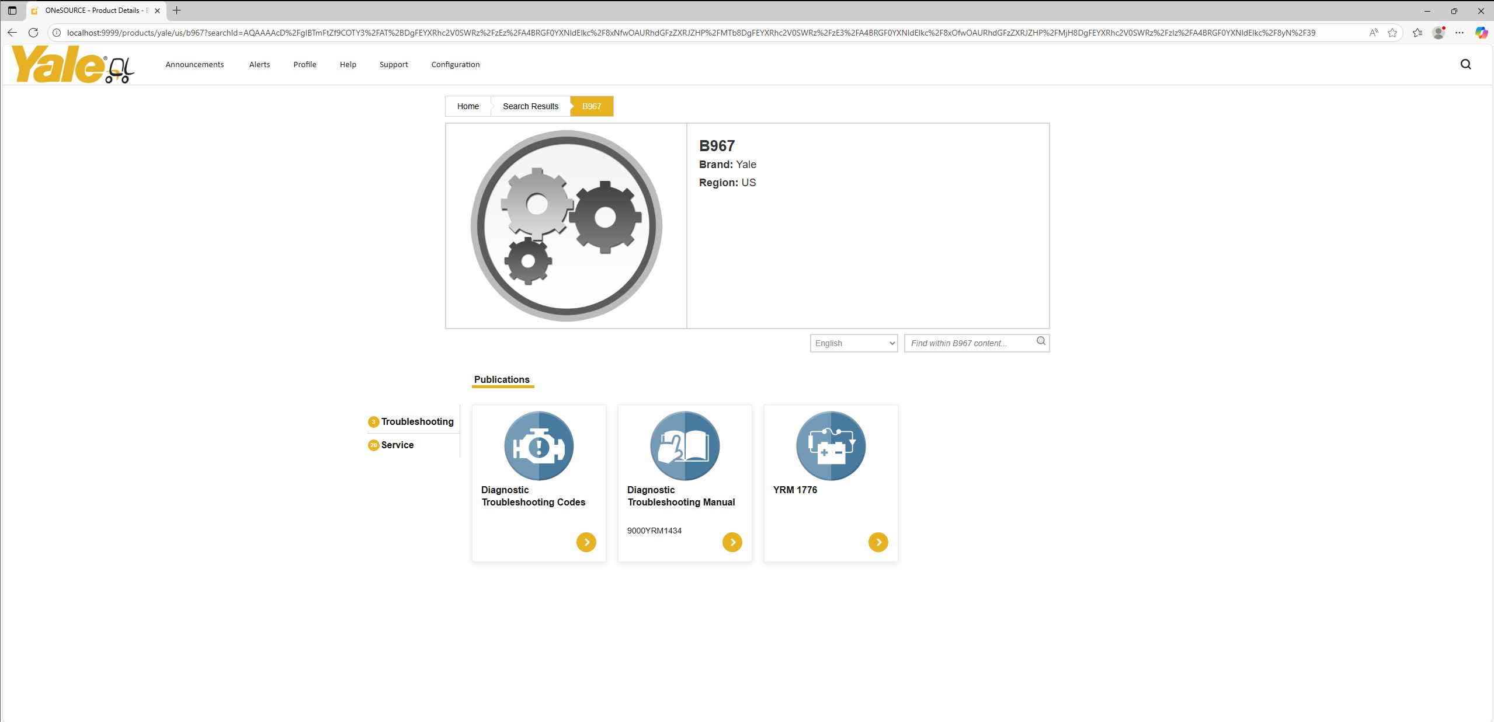The width and height of the screenshot is (1494, 722).
Task: Click the browser refresh button
Action: coord(33,33)
